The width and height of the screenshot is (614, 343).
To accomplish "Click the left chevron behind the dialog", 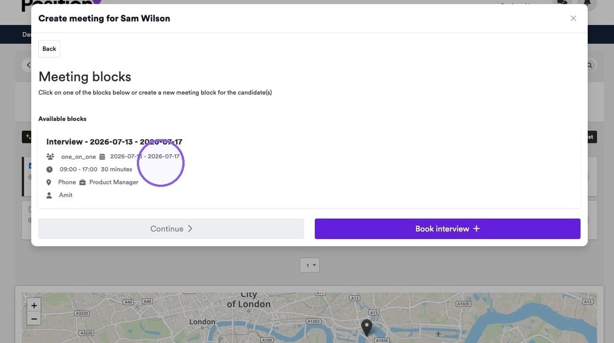I will 28,65.
